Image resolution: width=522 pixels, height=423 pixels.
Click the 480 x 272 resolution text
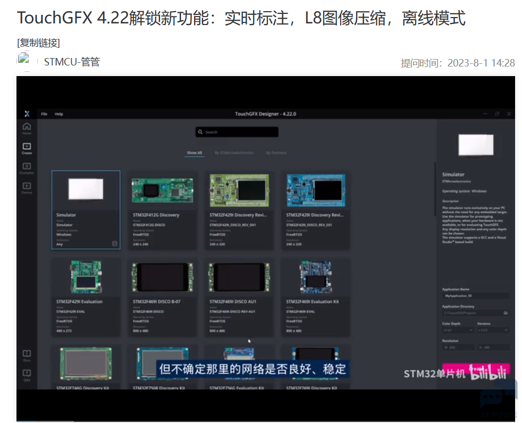click(64, 330)
